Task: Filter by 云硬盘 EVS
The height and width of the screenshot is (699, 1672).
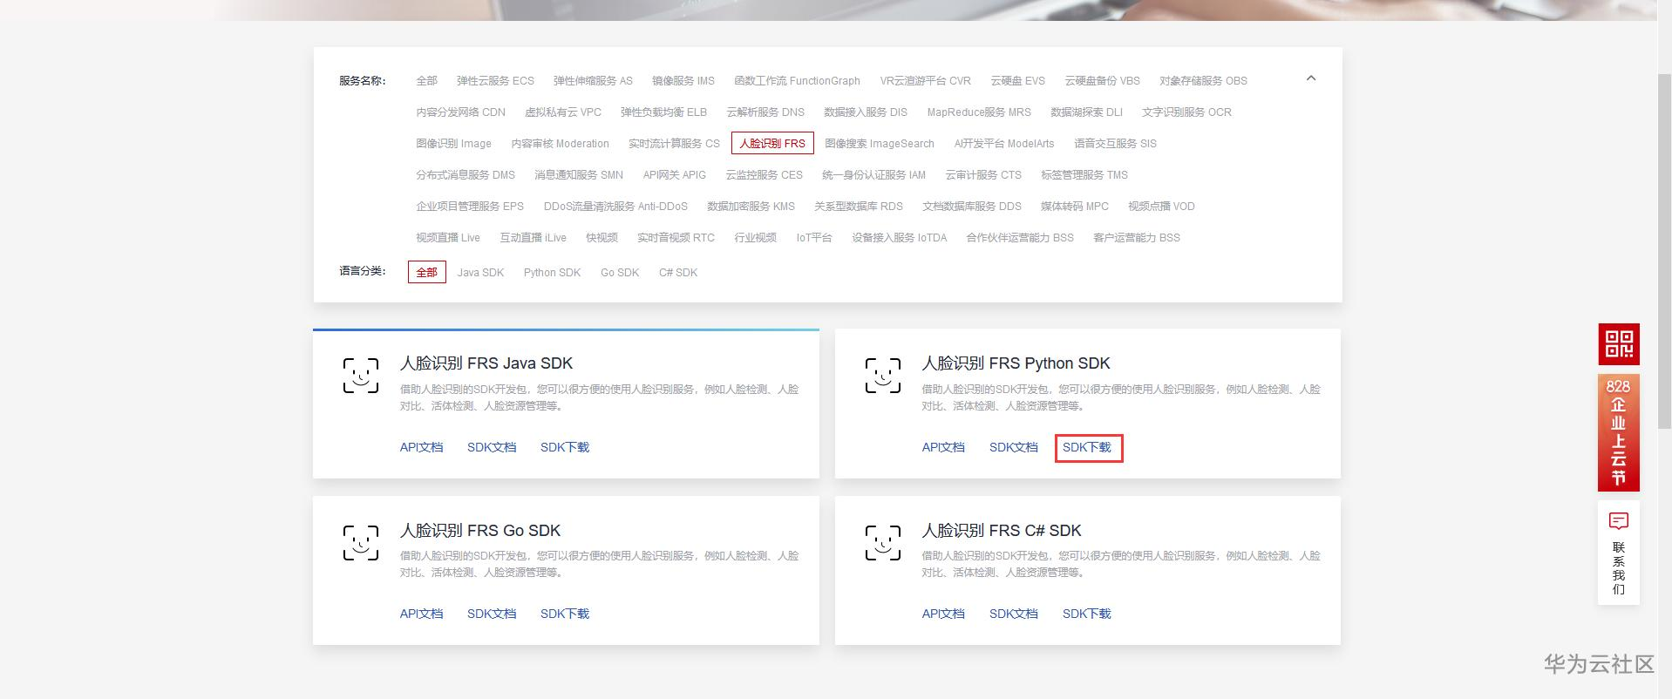Action: 1017,81
